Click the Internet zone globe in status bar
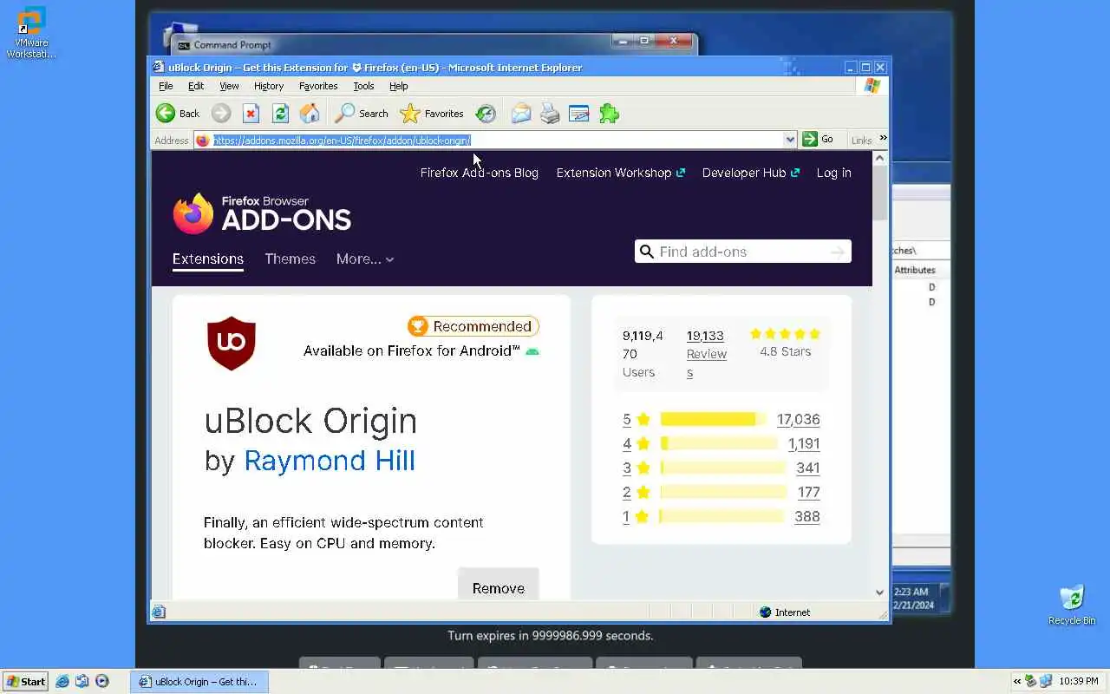This screenshot has width=1110, height=694. point(765,612)
